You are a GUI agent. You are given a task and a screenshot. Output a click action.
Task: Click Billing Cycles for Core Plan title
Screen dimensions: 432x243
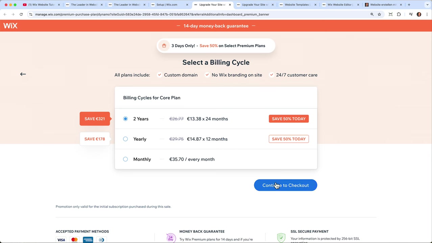(152, 98)
